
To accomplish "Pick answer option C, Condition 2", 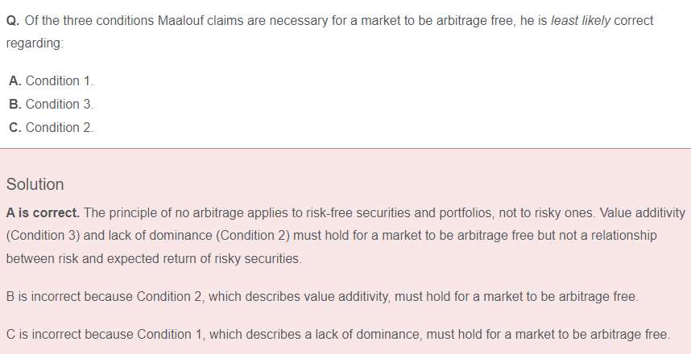I will pyautogui.click(x=51, y=128).
